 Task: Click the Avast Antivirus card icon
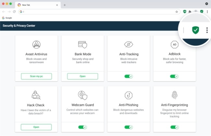(36, 45)
